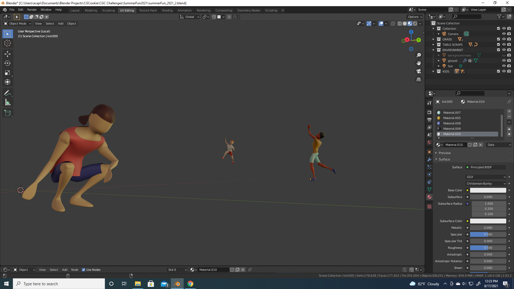Expand the Preview panel
The width and height of the screenshot is (514, 289).
(x=444, y=153)
